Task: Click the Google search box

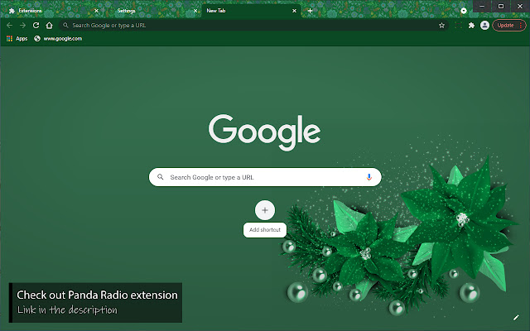Action: [x=265, y=177]
